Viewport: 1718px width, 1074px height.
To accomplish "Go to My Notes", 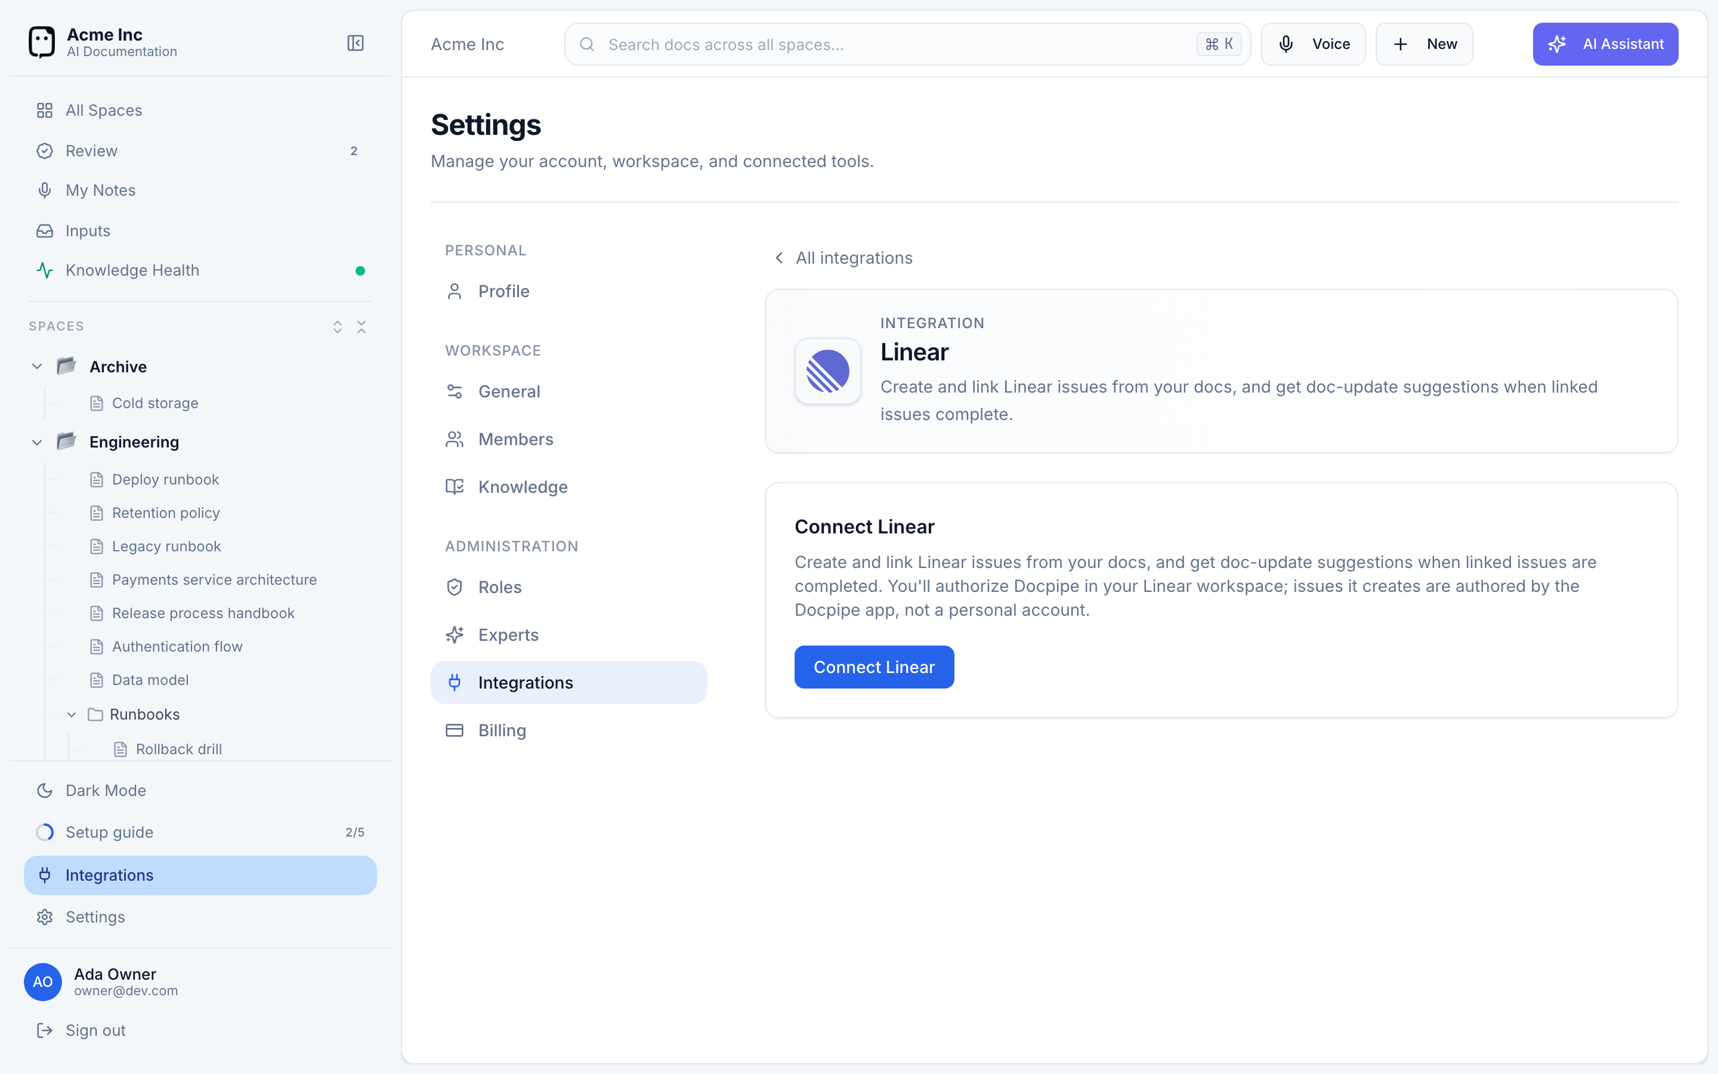I will pyautogui.click(x=199, y=190).
